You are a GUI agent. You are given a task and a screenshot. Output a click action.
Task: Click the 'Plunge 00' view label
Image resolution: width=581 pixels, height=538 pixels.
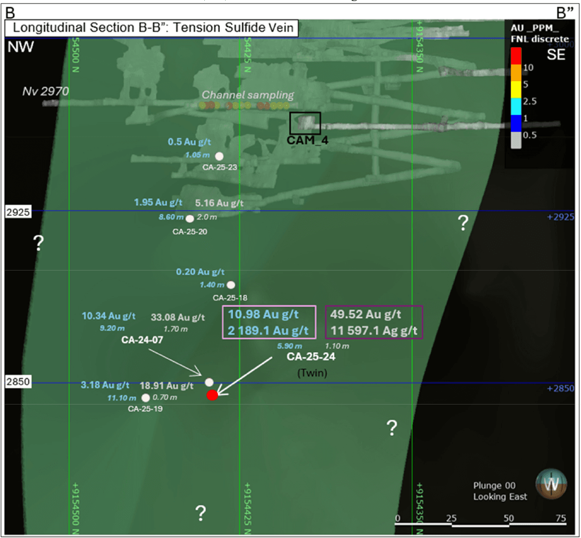coord(494,486)
